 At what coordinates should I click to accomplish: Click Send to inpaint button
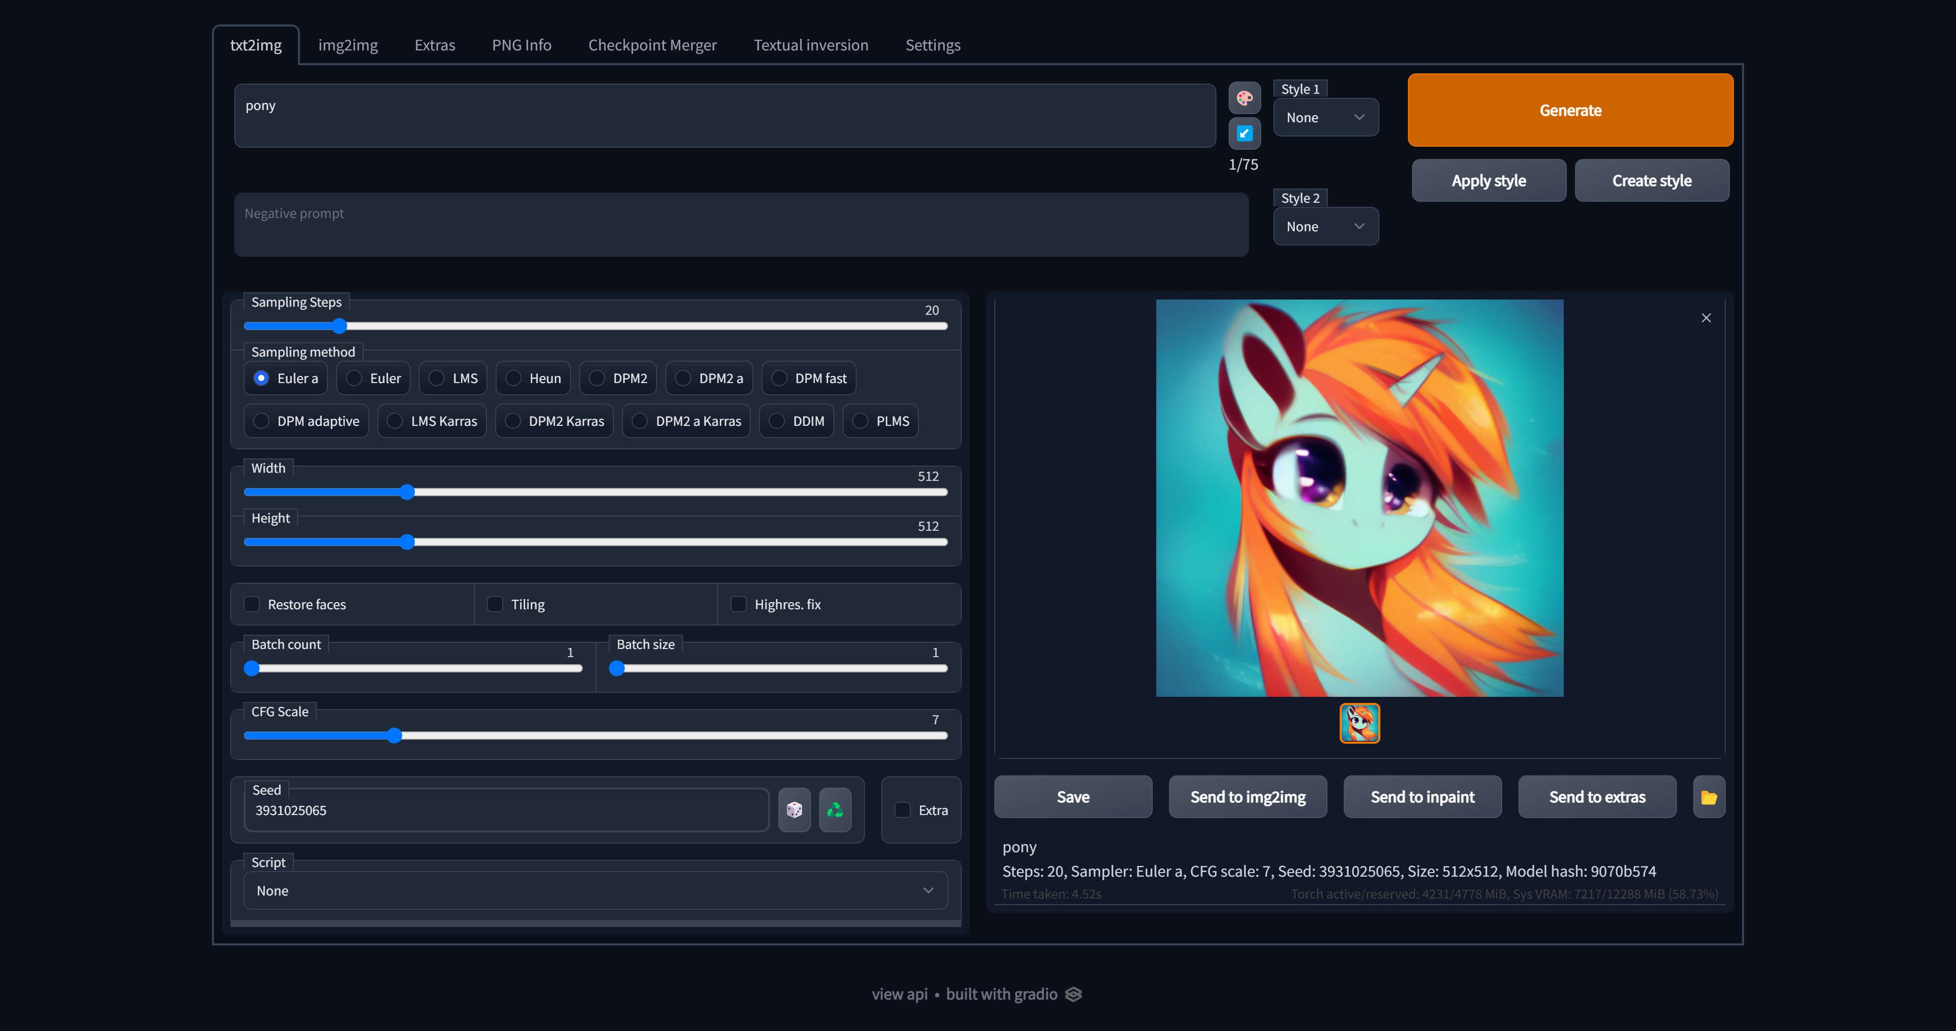tap(1422, 797)
